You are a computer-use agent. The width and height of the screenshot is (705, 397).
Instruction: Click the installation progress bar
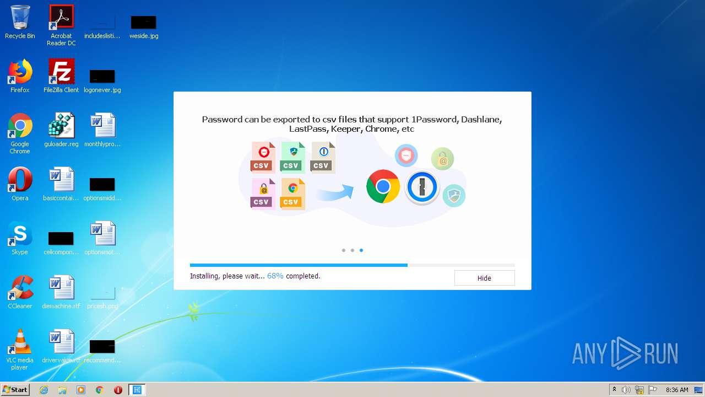tap(352, 265)
